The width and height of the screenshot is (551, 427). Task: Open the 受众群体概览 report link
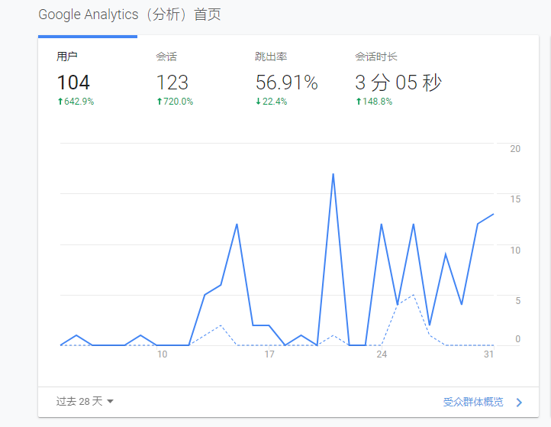point(472,402)
